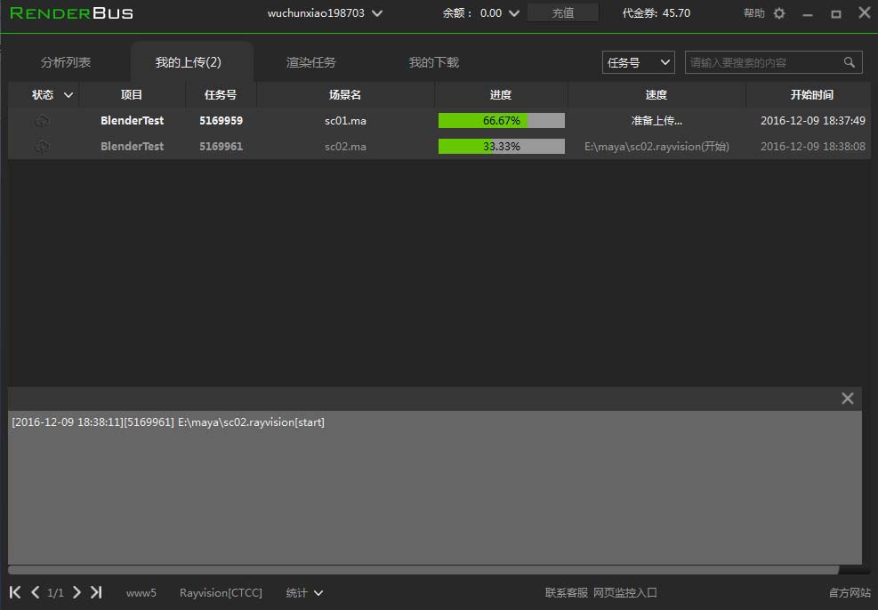Visit 官方网站 link

click(850, 592)
